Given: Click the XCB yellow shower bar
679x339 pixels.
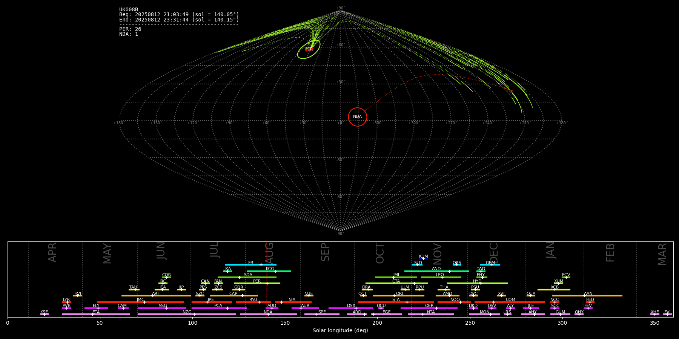Looking at the screenshot, I should [554, 290].
